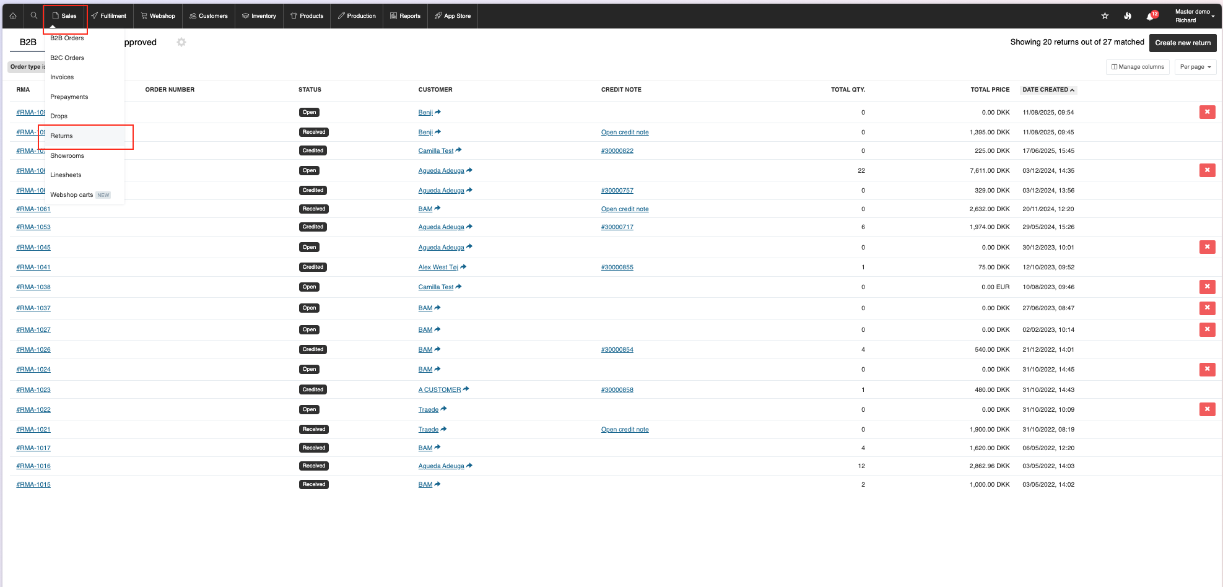Switch to the B2B tab
The image size is (1223, 587).
(x=28, y=42)
